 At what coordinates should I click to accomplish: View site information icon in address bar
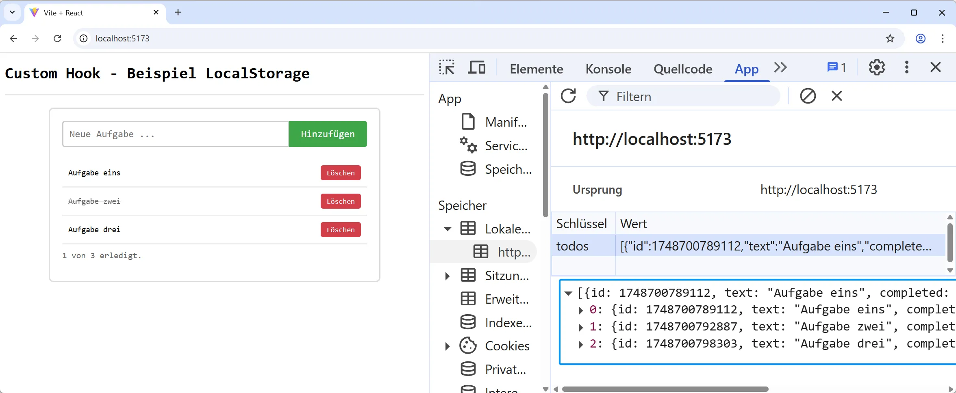[x=83, y=39]
